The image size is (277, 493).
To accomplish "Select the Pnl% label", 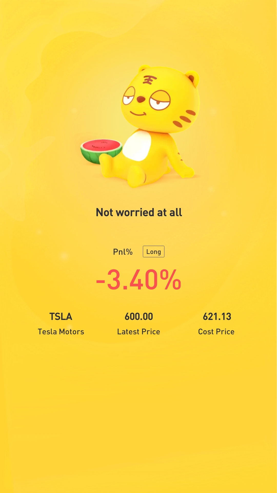I will click(123, 252).
